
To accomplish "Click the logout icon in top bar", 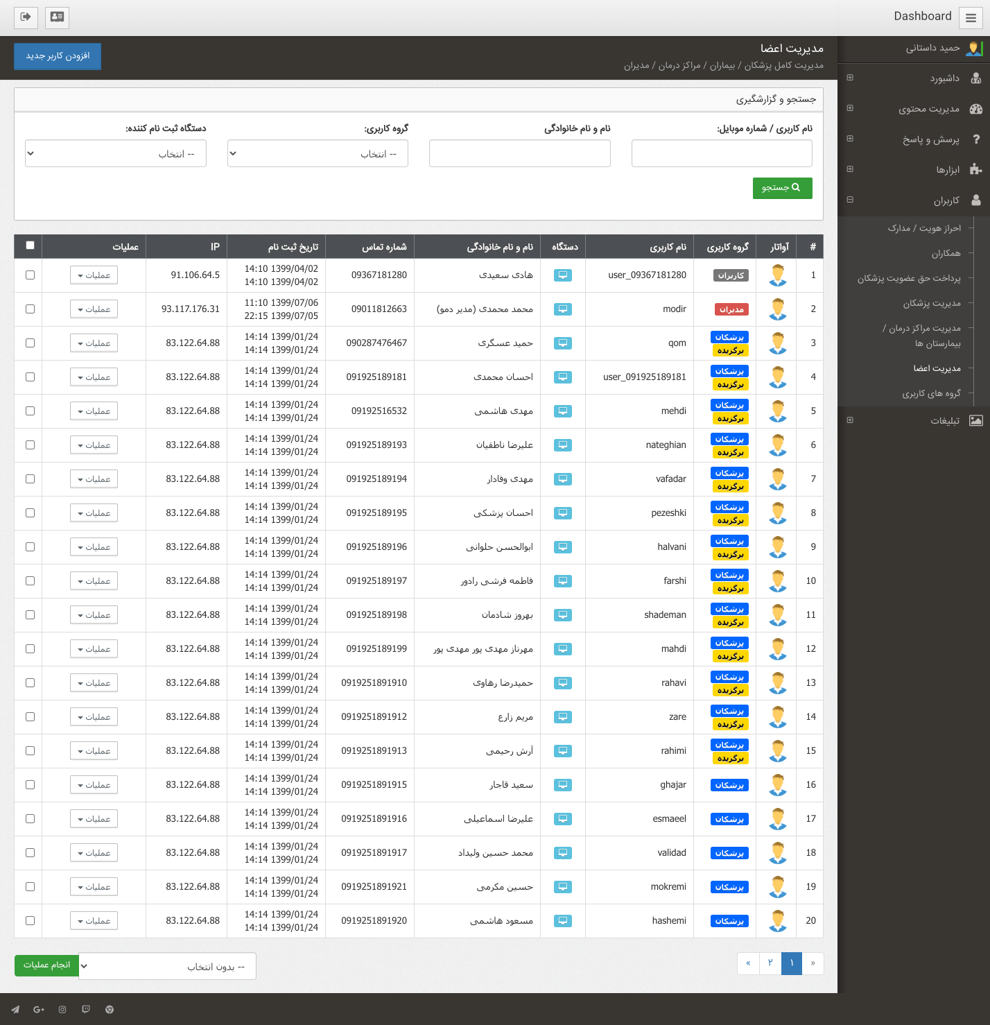I will (x=26, y=17).
